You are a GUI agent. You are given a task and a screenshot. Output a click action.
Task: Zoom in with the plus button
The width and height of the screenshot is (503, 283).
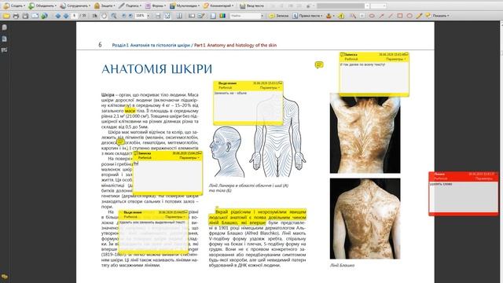click(130, 16)
